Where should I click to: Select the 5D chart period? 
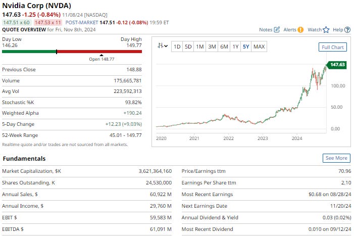click(188, 47)
